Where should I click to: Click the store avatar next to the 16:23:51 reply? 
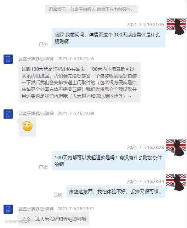pos(8,209)
